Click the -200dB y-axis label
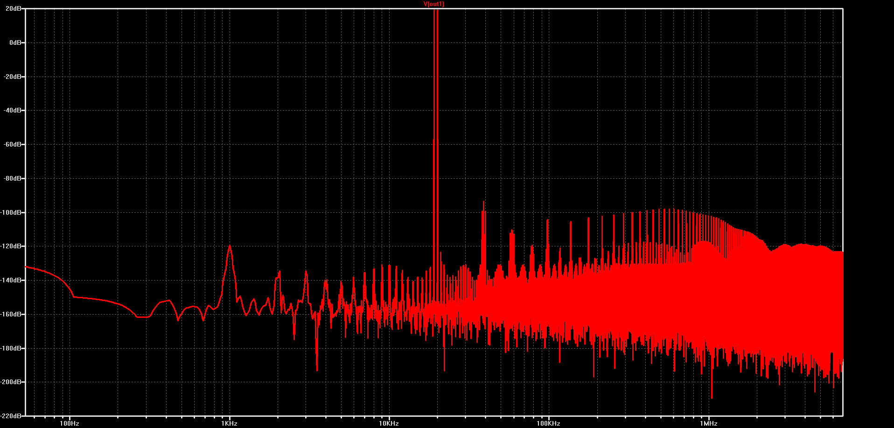Image resolution: width=894 pixels, height=428 pixels. 11,382
